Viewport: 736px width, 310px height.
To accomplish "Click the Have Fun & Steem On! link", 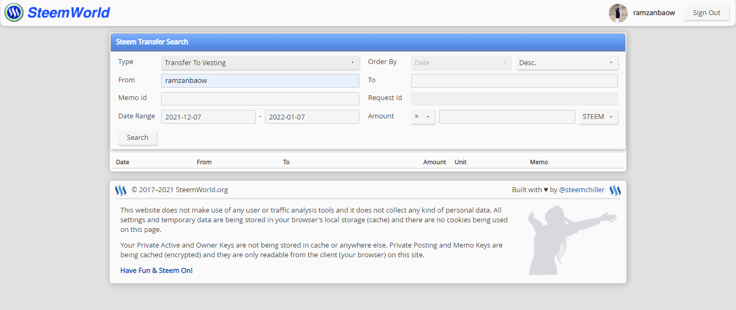I will tap(156, 270).
